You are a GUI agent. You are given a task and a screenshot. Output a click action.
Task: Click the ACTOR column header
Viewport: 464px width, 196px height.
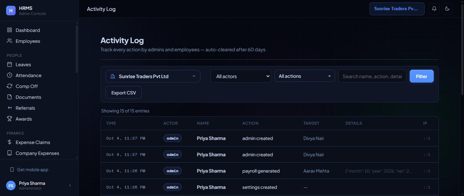(x=171, y=123)
